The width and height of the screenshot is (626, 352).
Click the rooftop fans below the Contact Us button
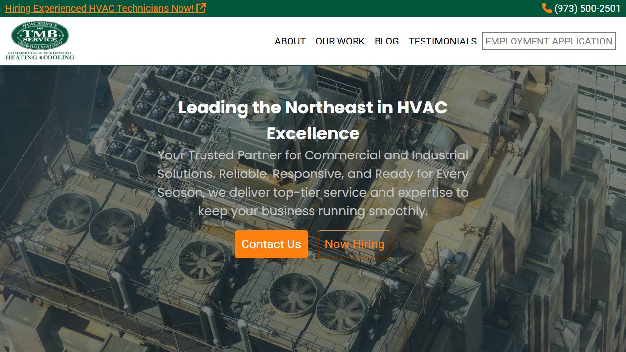[293, 293]
